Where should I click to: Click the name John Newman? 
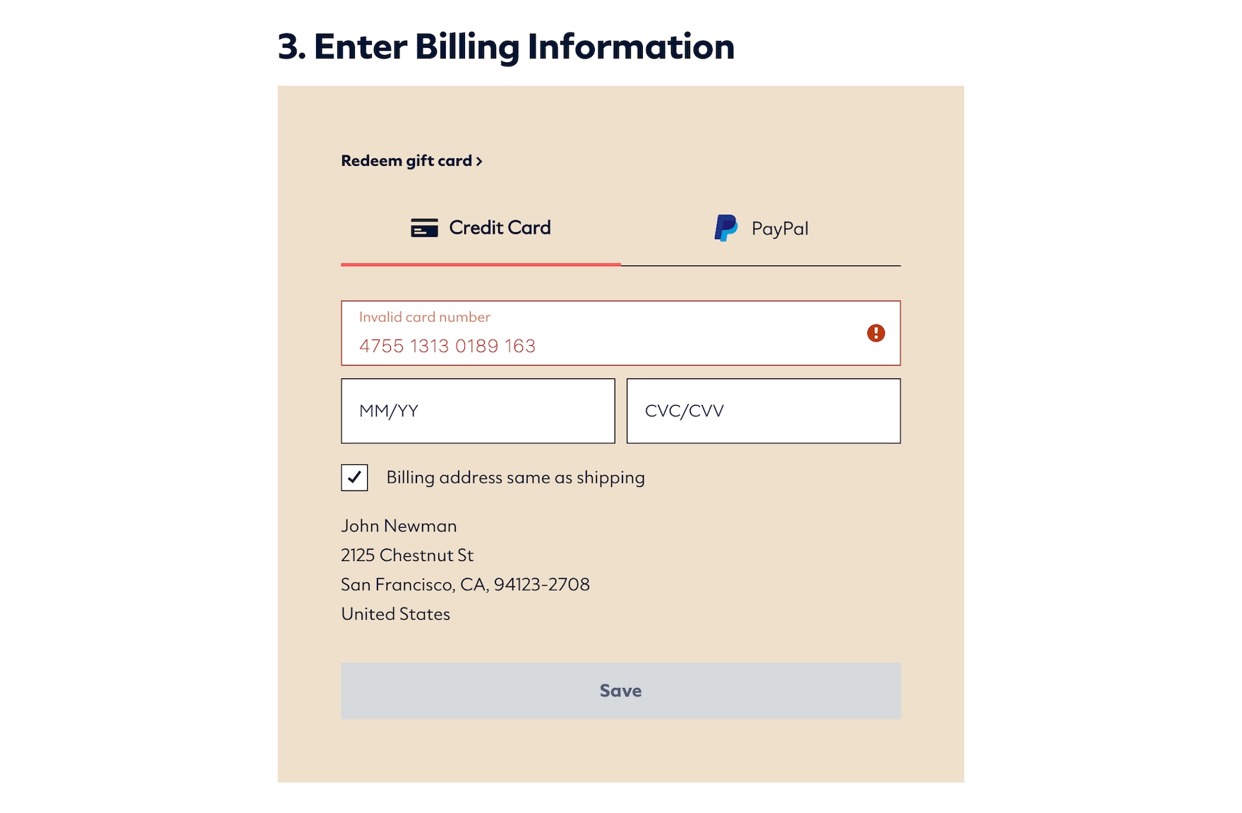click(x=399, y=526)
